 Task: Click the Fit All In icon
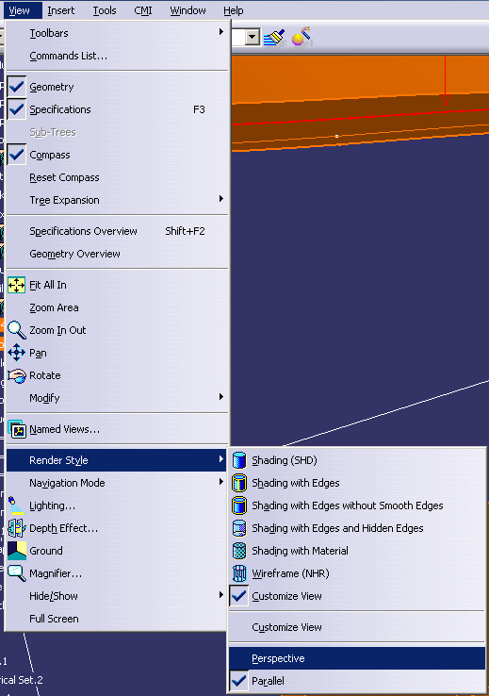tap(16, 285)
